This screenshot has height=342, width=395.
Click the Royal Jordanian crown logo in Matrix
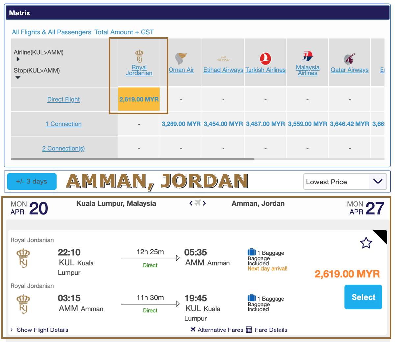(x=139, y=56)
